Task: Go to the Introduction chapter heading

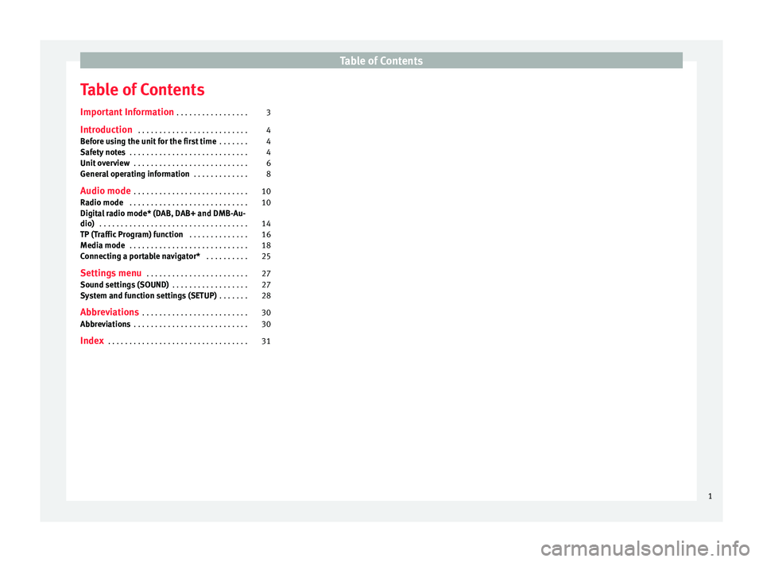Action: click(106, 130)
